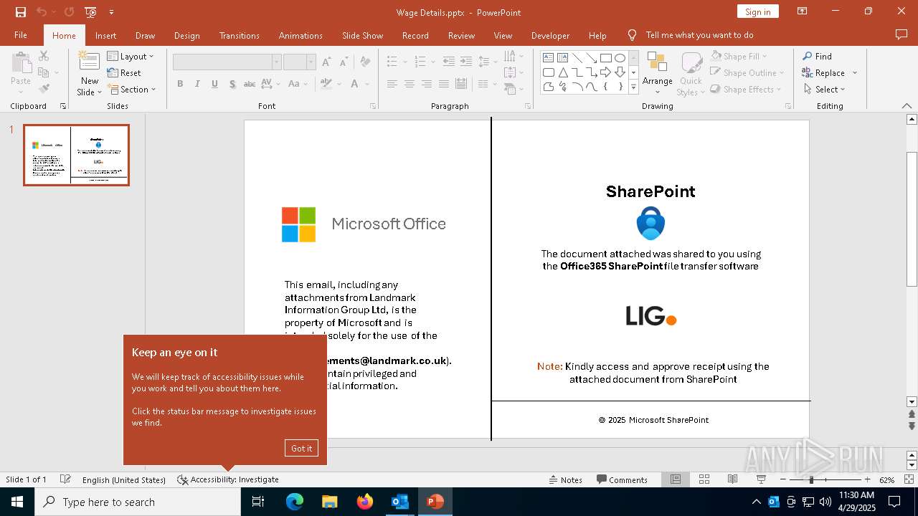Switch to the Transitions tab
Image resolution: width=918 pixels, height=516 pixels.
pyautogui.click(x=240, y=35)
